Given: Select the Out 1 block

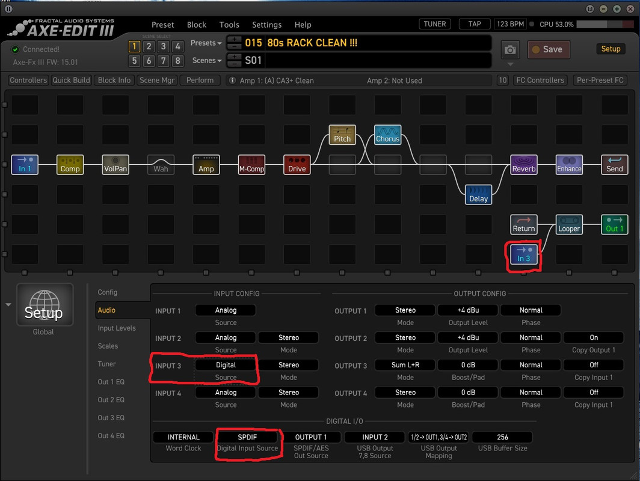Looking at the screenshot, I should (x=614, y=224).
